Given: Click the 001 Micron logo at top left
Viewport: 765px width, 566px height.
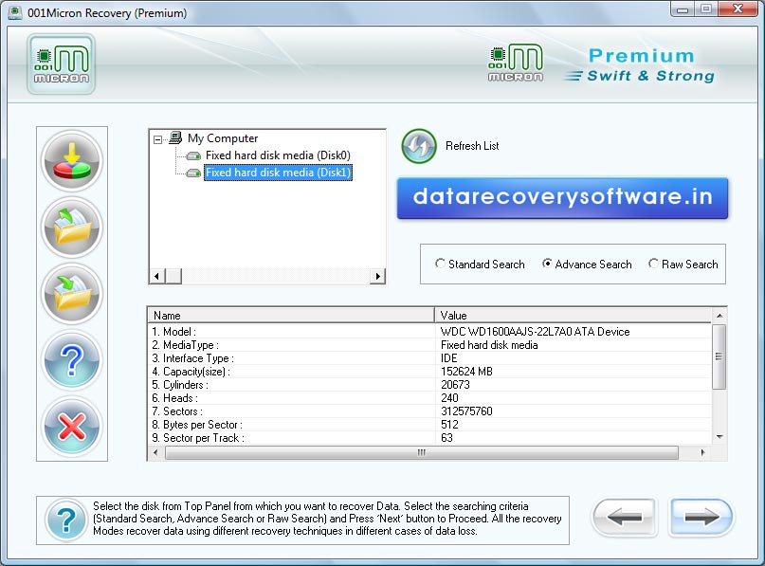Looking at the screenshot, I should coord(61,64).
